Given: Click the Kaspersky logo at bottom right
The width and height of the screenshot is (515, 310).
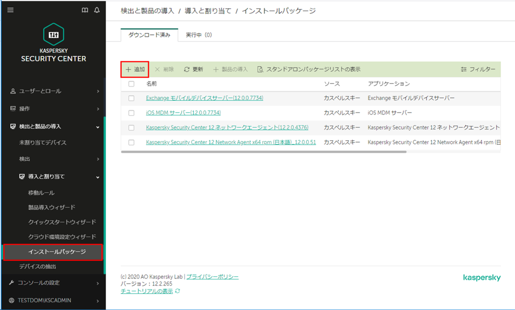Looking at the screenshot, I should [482, 277].
